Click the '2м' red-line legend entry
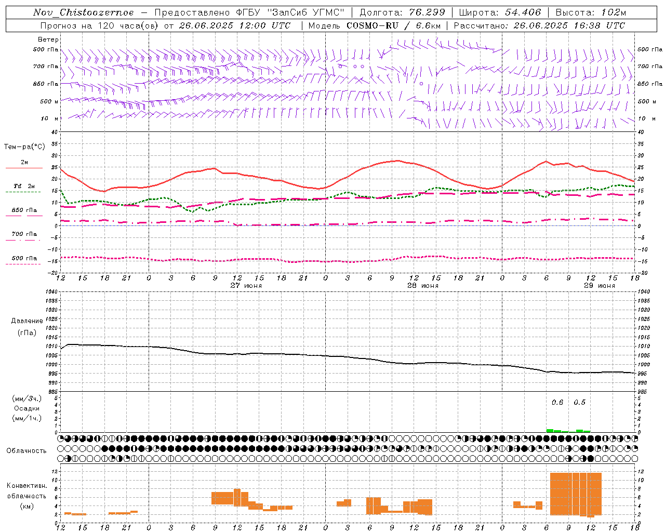 point(24,163)
